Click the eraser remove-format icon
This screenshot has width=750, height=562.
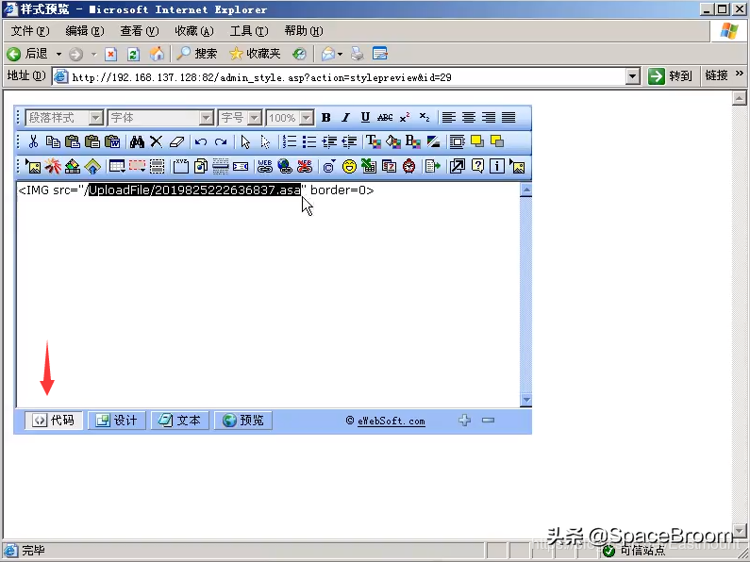coord(176,142)
